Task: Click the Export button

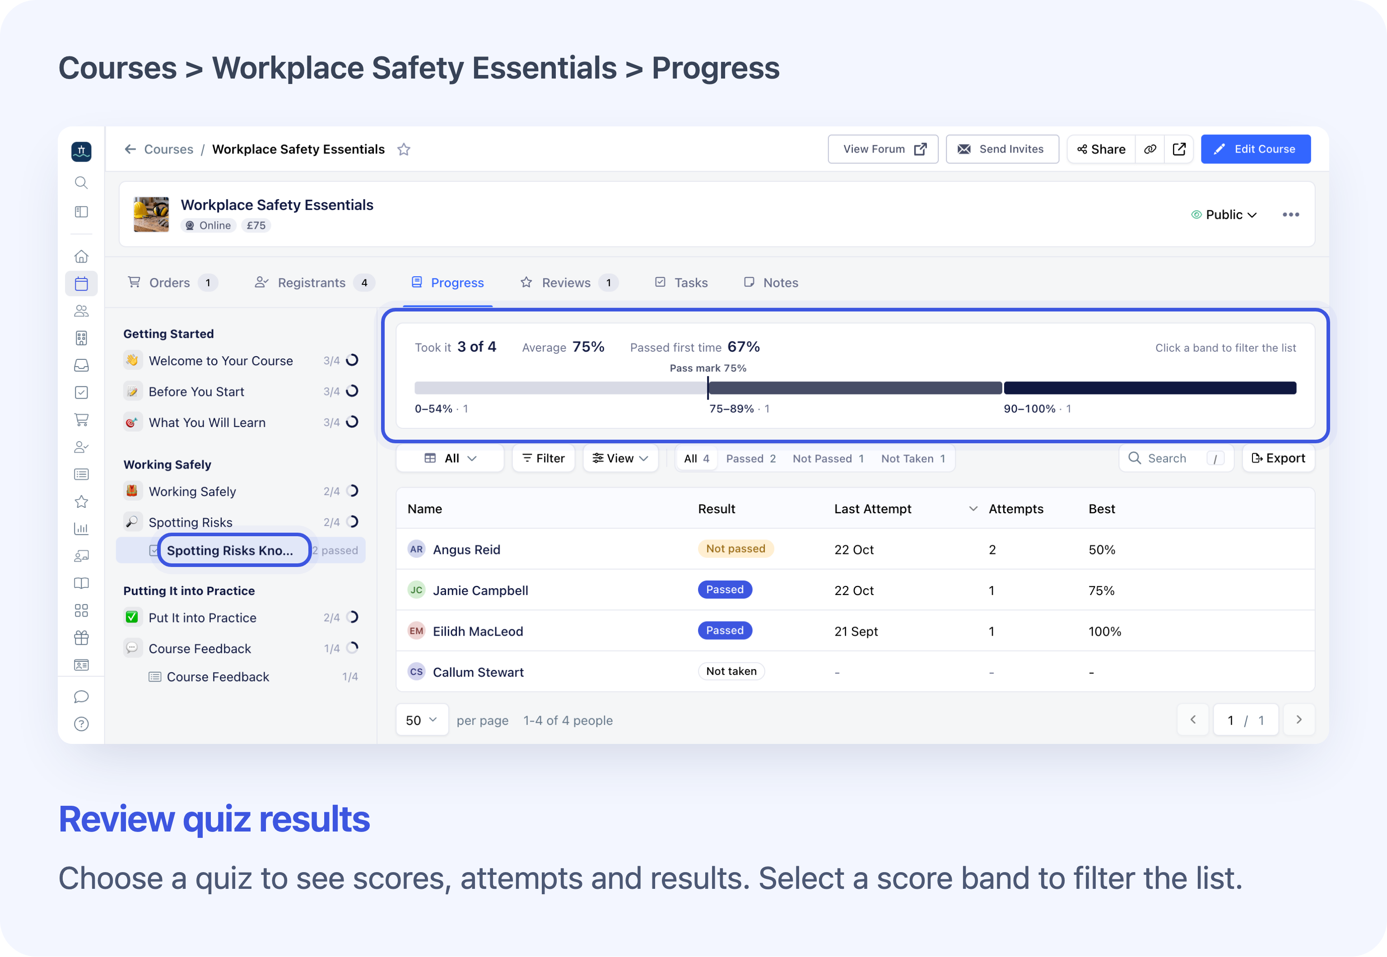Action: [x=1278, y=459]
